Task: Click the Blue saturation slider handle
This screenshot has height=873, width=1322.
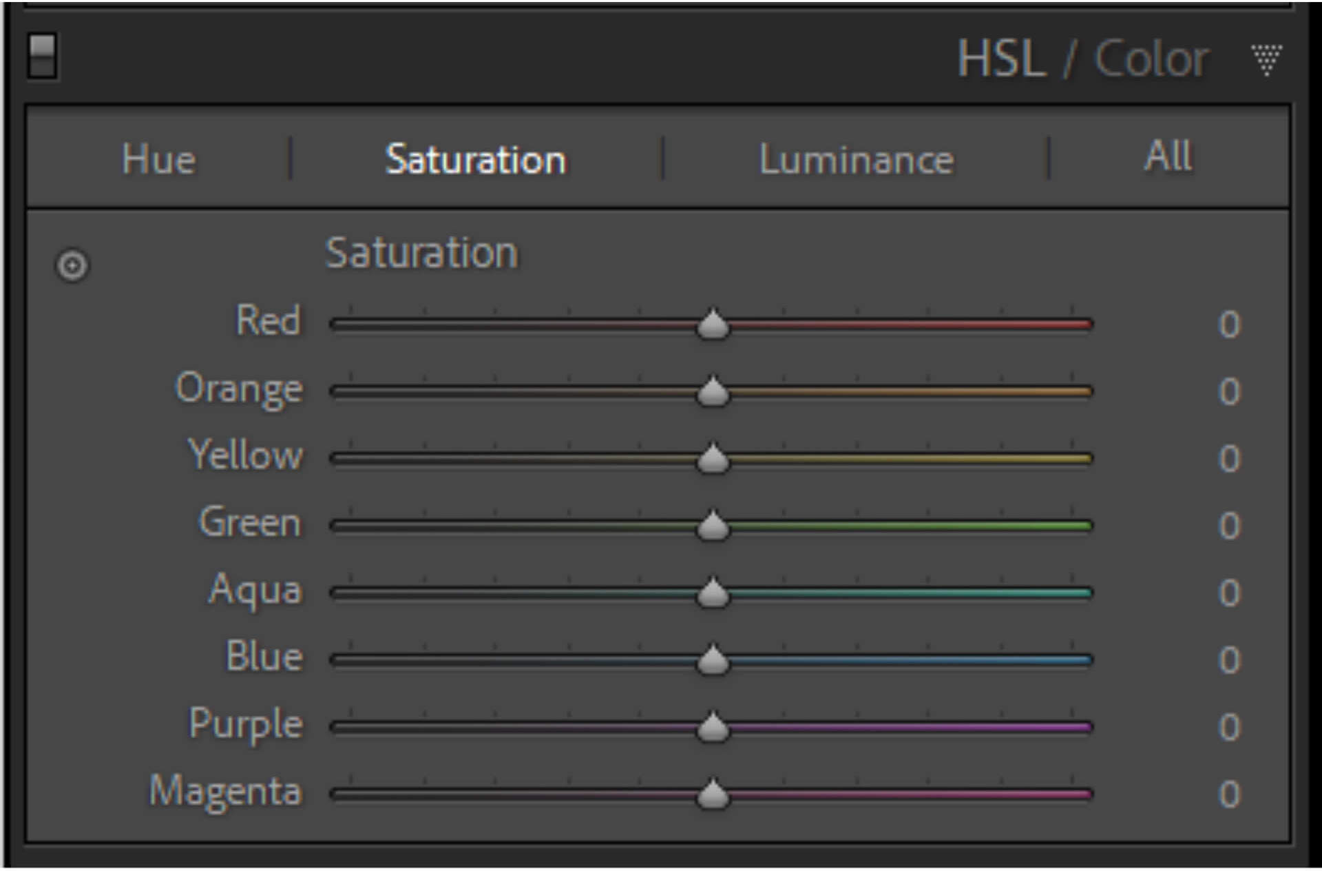Action: (x=713, y=659)
